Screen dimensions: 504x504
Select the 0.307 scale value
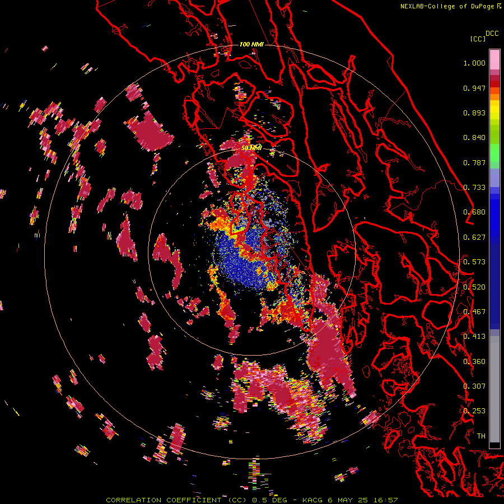pos(474,386)
